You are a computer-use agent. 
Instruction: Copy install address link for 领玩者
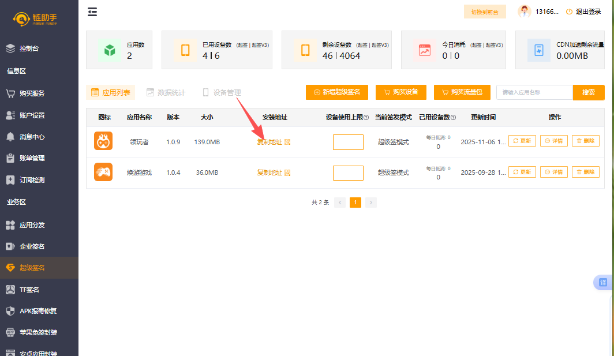tap(269, 142)
